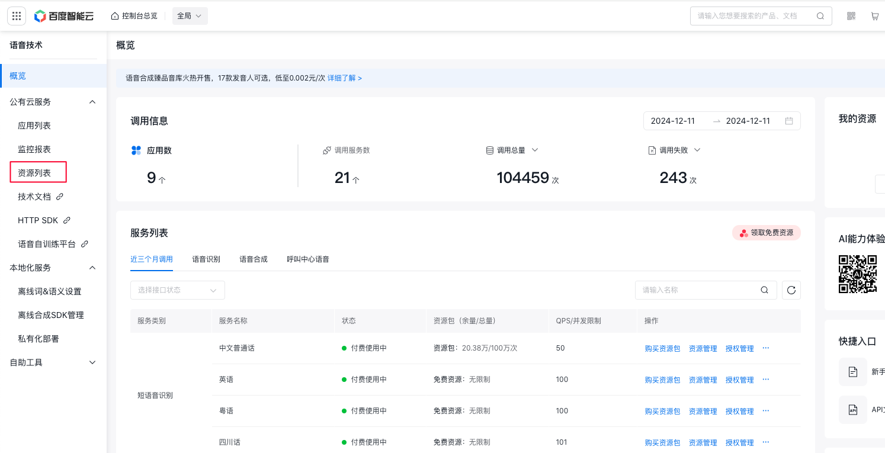Image resolution: width=885 pixels, height=453 pixels.
Task: Click external link icon next to HTTP SDK
Action: (67, 220)
